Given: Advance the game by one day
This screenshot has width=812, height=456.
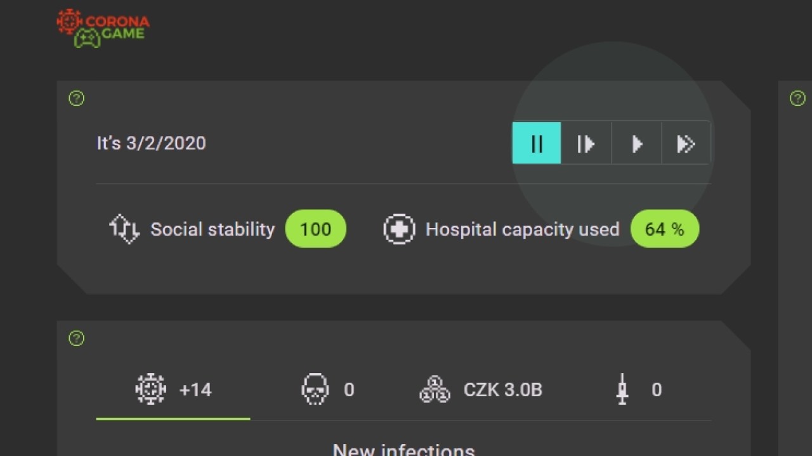Looking at the screenshot, I should 586,144.
